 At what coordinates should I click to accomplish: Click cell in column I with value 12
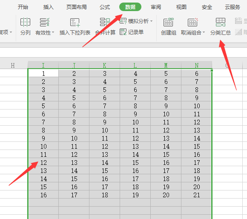point(43,162)
